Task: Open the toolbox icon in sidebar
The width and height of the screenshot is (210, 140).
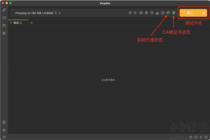Action: pos(4,33)
